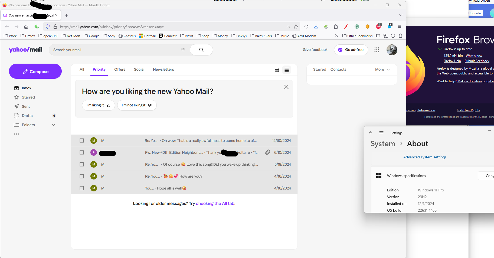The width and height of the screenshot is (494, 258).
Task: Open the Other Bookmarks folder
Action: [357, 36]
